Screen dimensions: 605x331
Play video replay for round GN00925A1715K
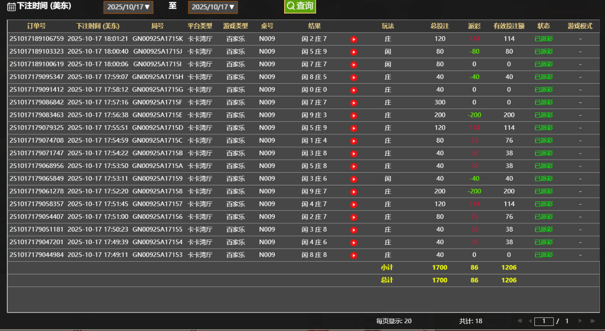(x=354, y=39)
